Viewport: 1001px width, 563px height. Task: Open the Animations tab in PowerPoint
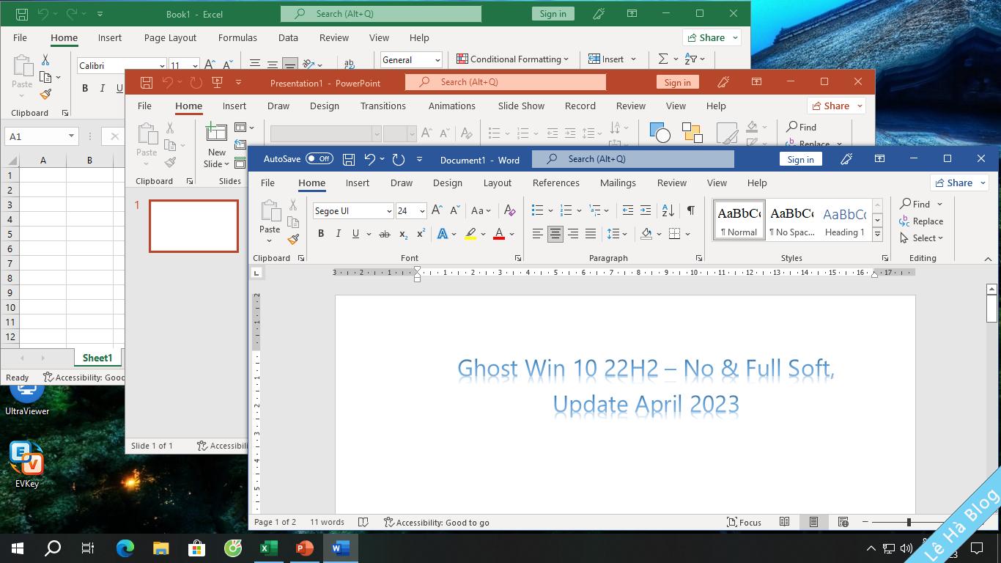[x=451, y=106]
